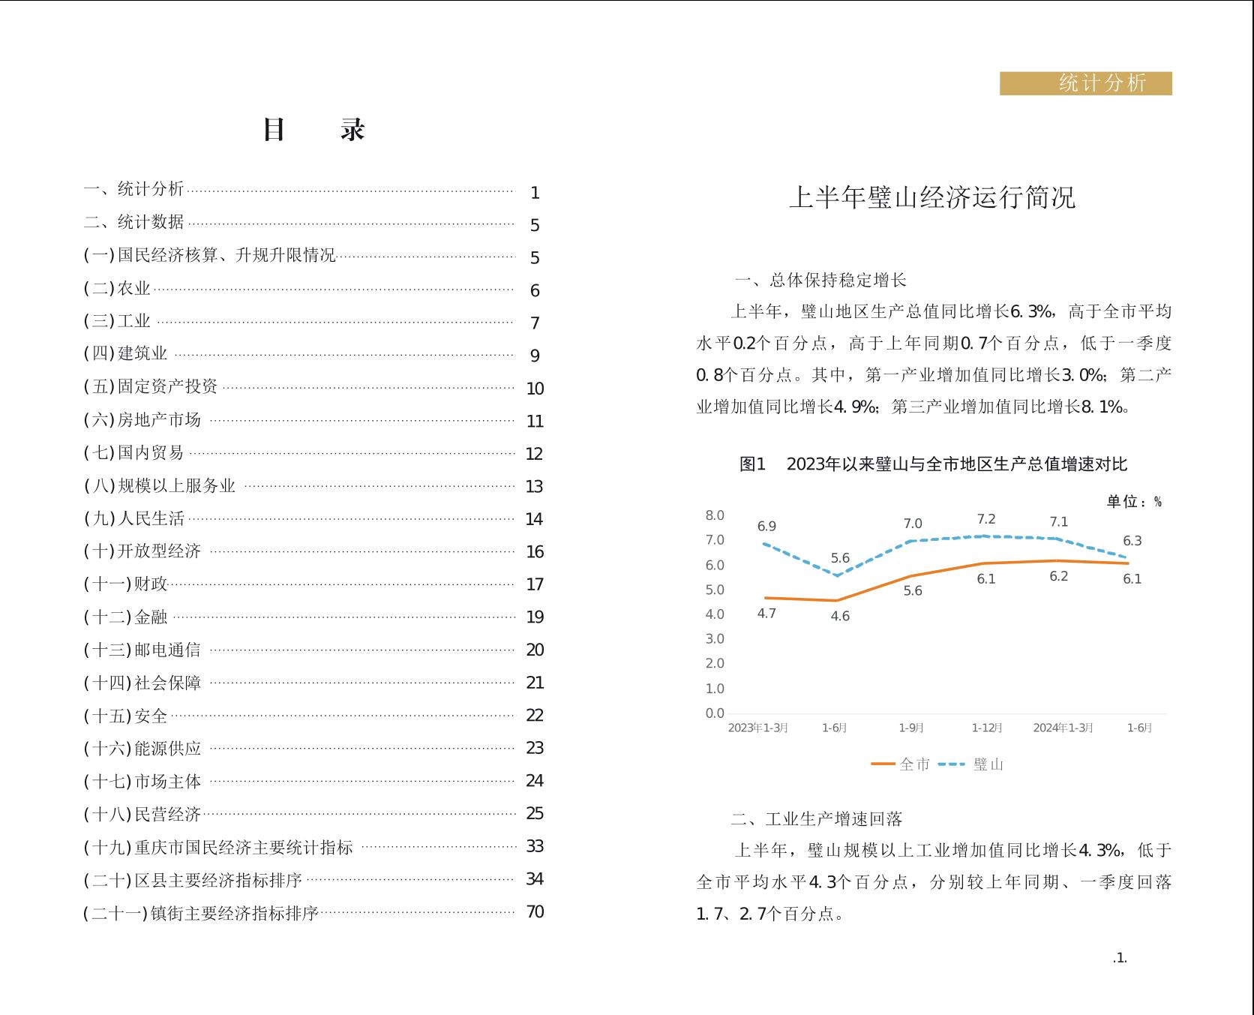This screenshot has width=1254, height=1015.
Task: Click the 2023年1-3月 axis label
Action: point(758,728)
